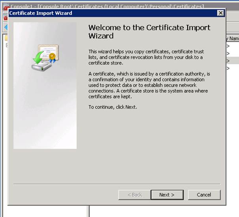Screen dimensions: 239x217
Task: Select the folder icon in the console tree
Action: (6, 38)
